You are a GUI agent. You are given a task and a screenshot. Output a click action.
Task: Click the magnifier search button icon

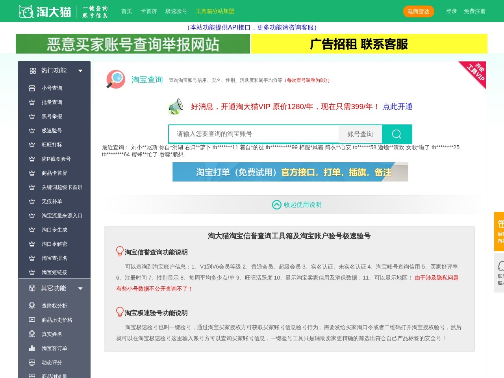pos(397,134)
